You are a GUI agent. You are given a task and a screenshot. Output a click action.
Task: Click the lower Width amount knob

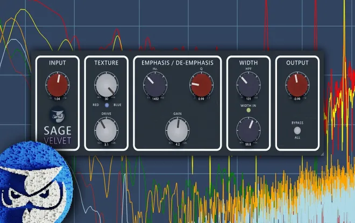248,130
